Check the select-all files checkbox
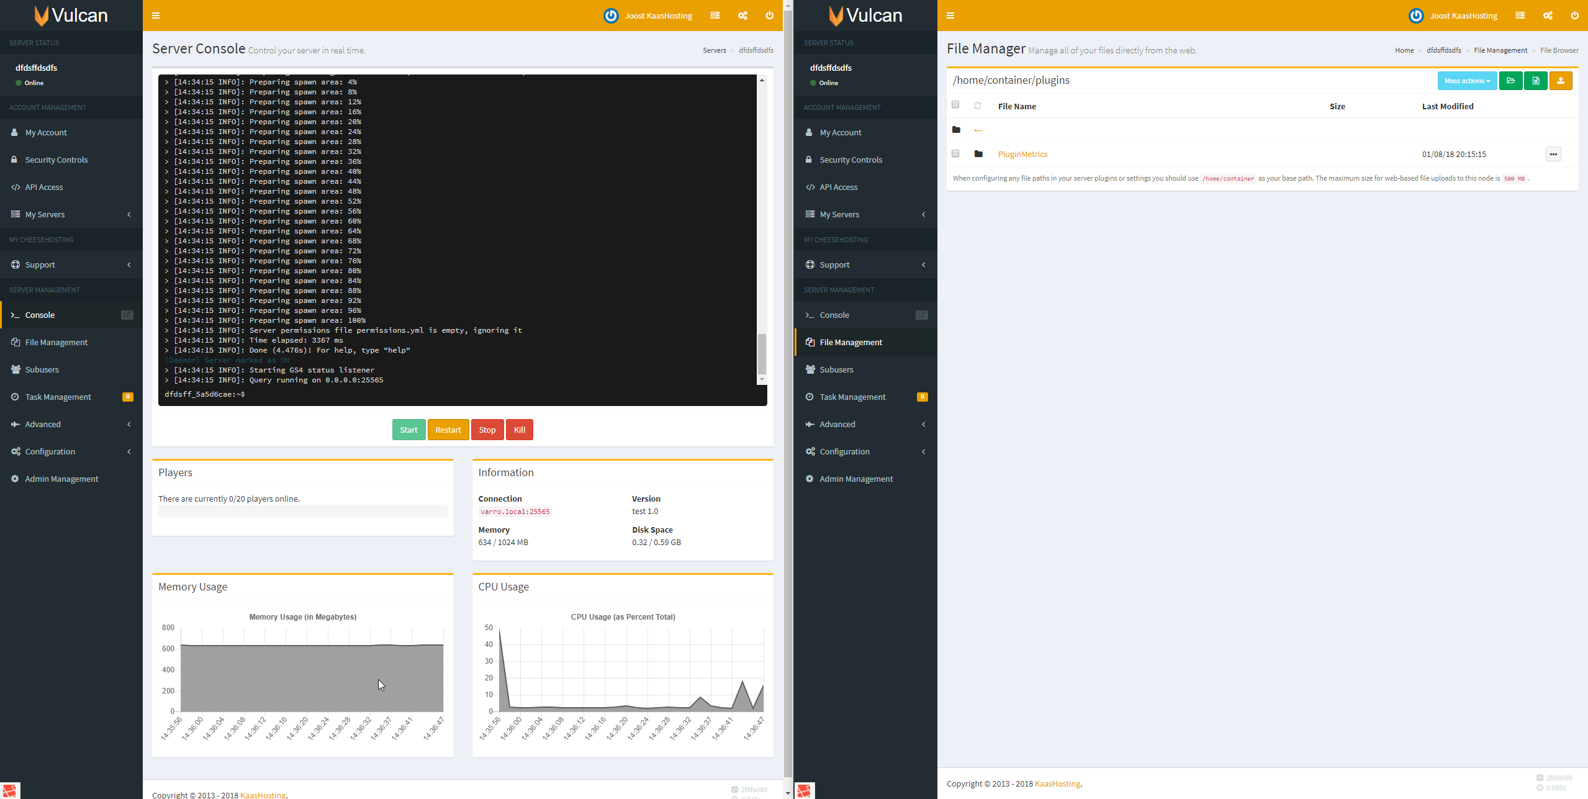 pos(955,105)
